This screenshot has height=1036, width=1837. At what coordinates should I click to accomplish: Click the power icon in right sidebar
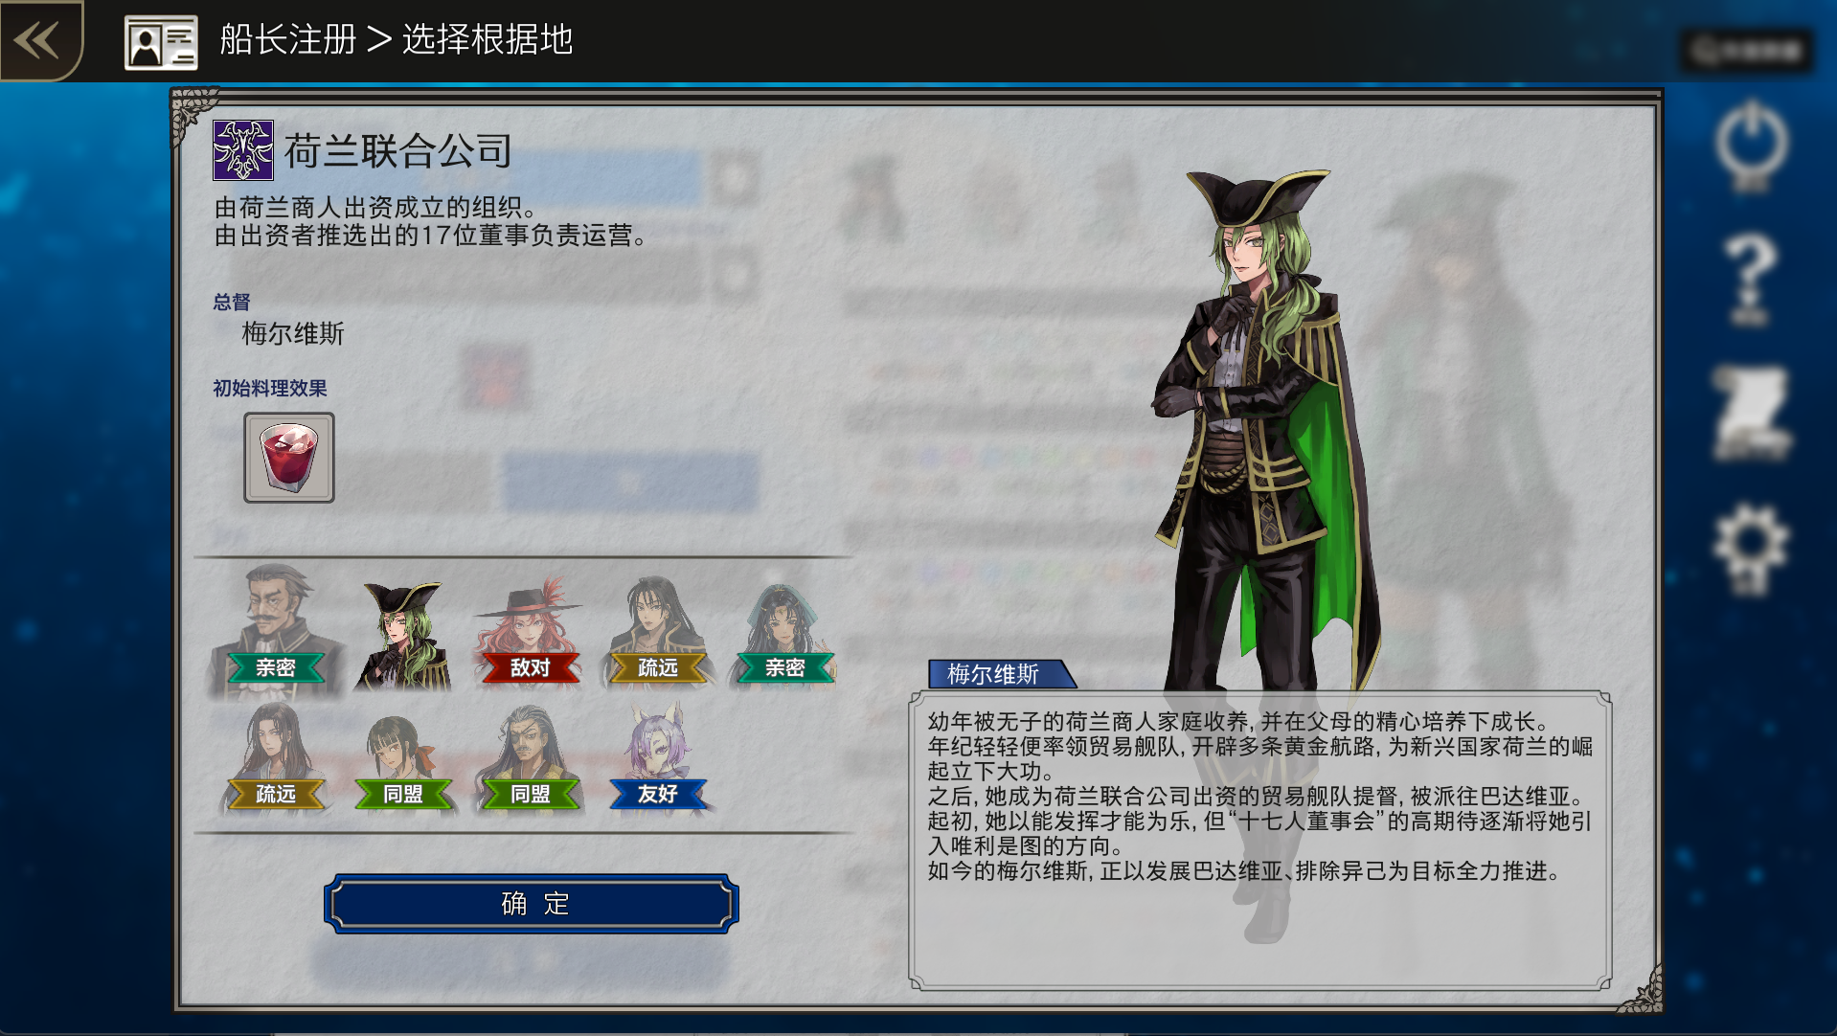click(x=1750, y=146)
